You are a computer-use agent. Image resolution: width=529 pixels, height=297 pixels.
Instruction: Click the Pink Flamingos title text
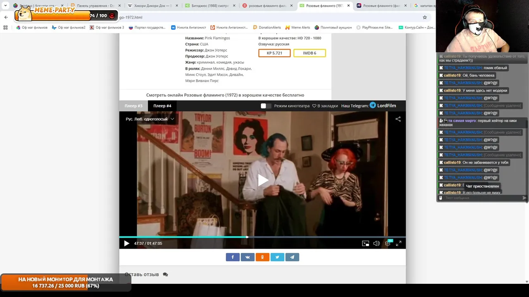(x=217, y=38)
